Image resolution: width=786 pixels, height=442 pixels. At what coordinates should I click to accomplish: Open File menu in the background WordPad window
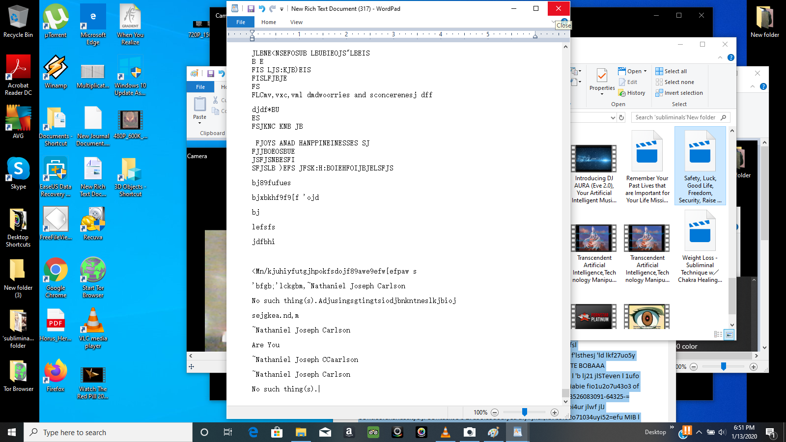(200, 87)
